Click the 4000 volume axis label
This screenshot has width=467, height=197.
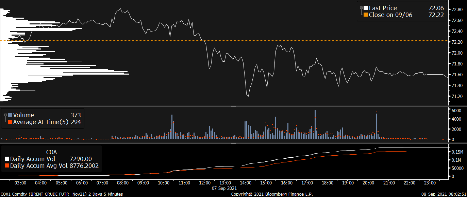coord(456,119)
